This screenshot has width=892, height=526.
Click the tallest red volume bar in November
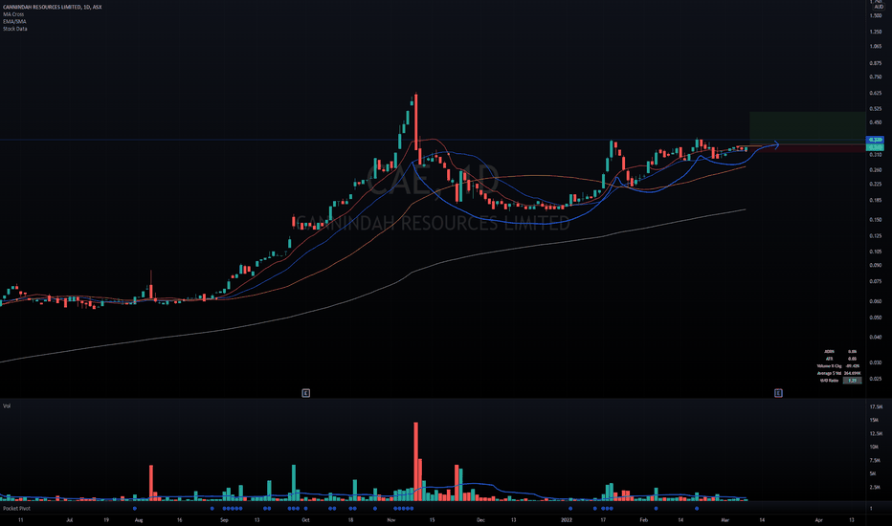pos(415,461)
